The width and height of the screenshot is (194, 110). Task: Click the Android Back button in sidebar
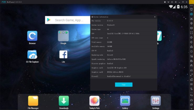[x=191, y=95]
